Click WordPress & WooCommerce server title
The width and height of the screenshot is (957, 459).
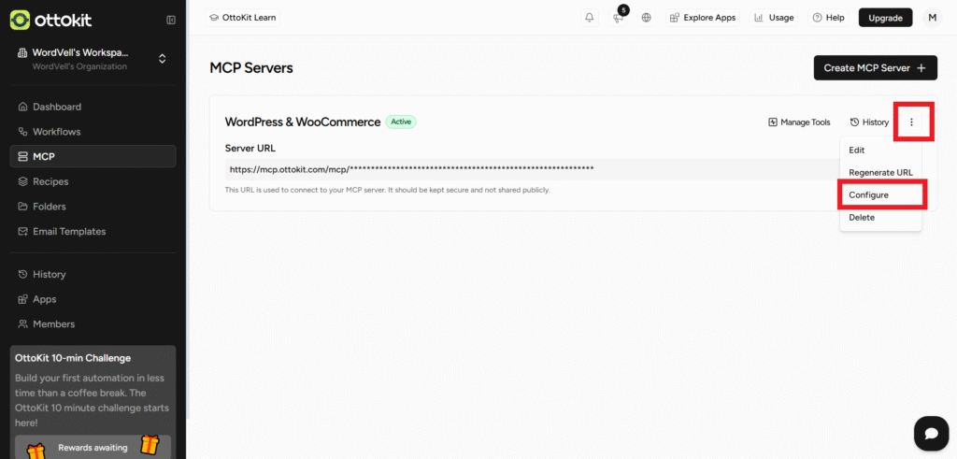pyautogui.click(x=303, y=122)
